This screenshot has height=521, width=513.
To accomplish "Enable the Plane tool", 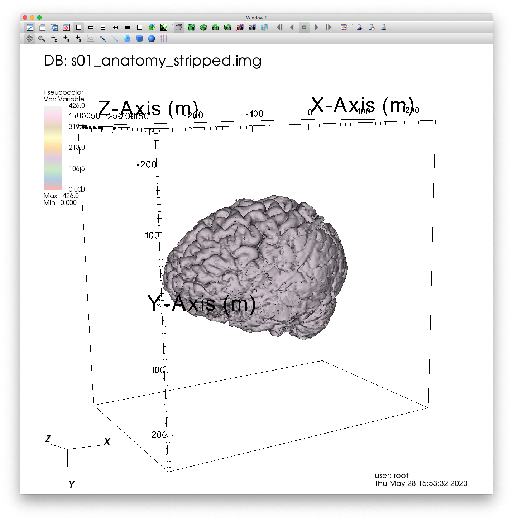I will point(127,39).
